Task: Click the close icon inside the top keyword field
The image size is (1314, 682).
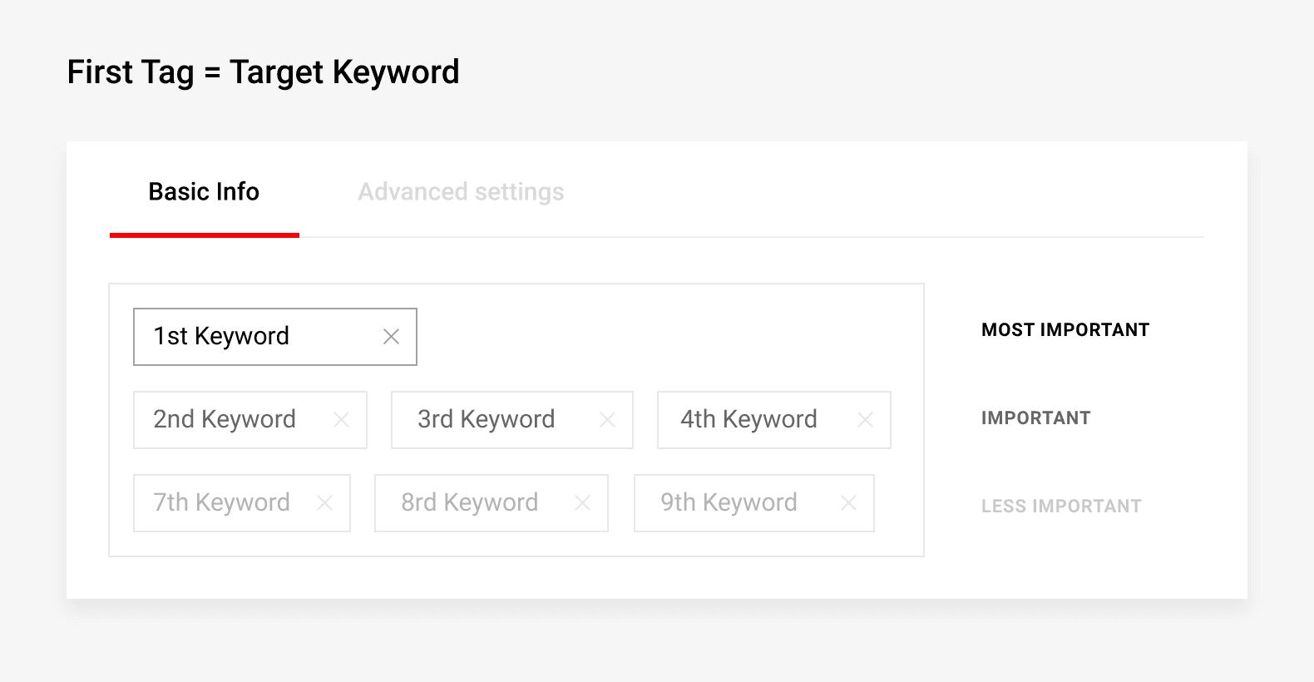Action: 391,336
